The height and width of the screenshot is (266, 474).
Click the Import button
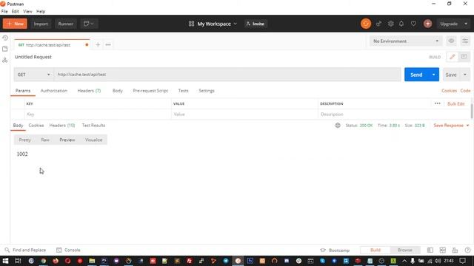point(41,24)
